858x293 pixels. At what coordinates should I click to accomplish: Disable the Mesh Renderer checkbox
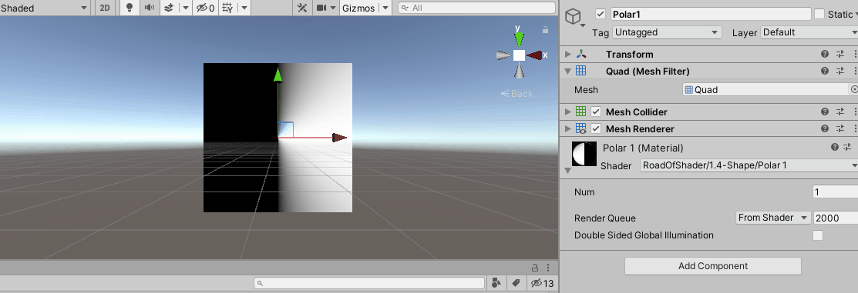click(596, 128)
